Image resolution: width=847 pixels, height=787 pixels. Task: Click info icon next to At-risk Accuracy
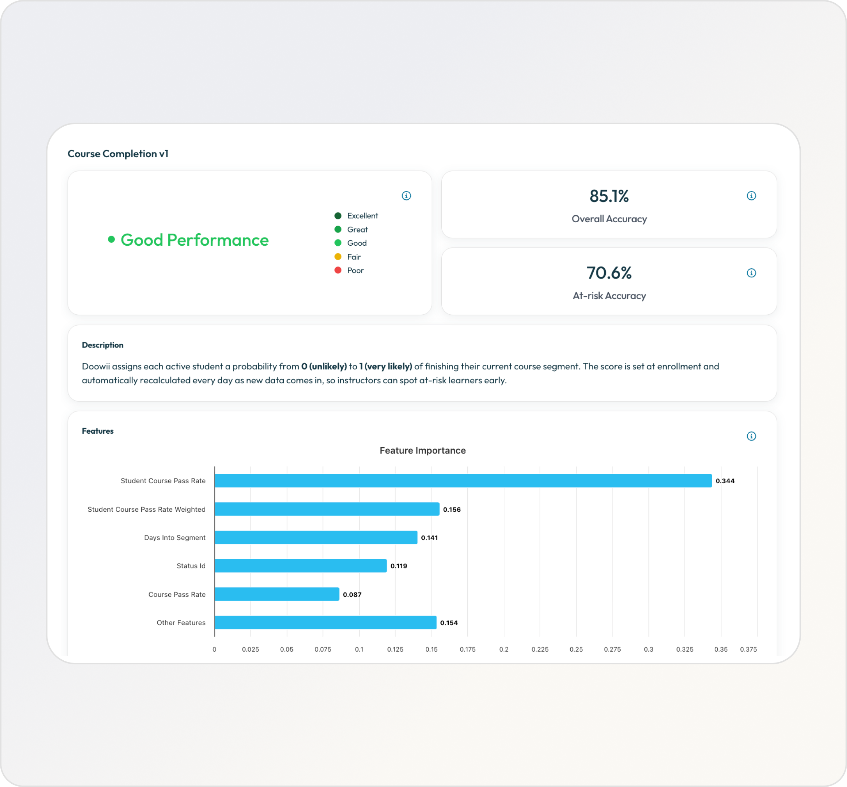(x=751, y=273)
